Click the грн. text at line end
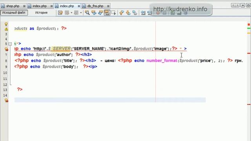251x141 pixels. [239, 61]
